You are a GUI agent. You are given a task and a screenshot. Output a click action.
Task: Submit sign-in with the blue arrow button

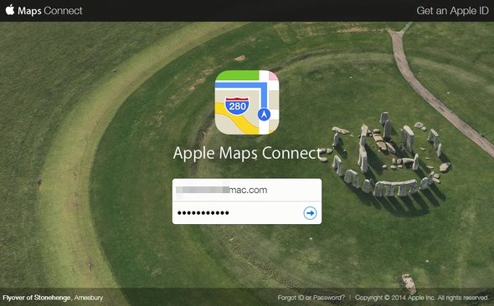point(310,213)
